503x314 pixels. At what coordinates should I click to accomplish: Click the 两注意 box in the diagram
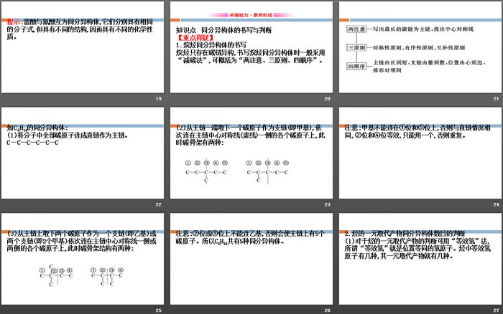click(x=356, y=29)
